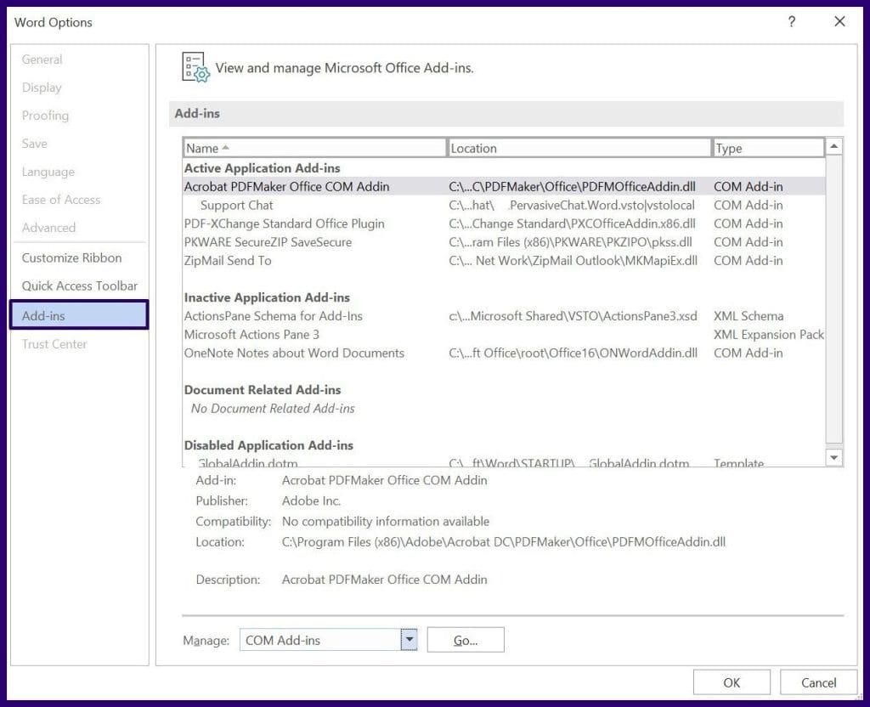Image resolution: width=870 pixels, height=707 pixels.
Task: Open the Manage dropdown arrow
Action: point(409,639)
